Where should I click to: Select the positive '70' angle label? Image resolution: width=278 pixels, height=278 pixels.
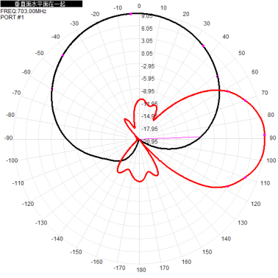pos(265,93)
